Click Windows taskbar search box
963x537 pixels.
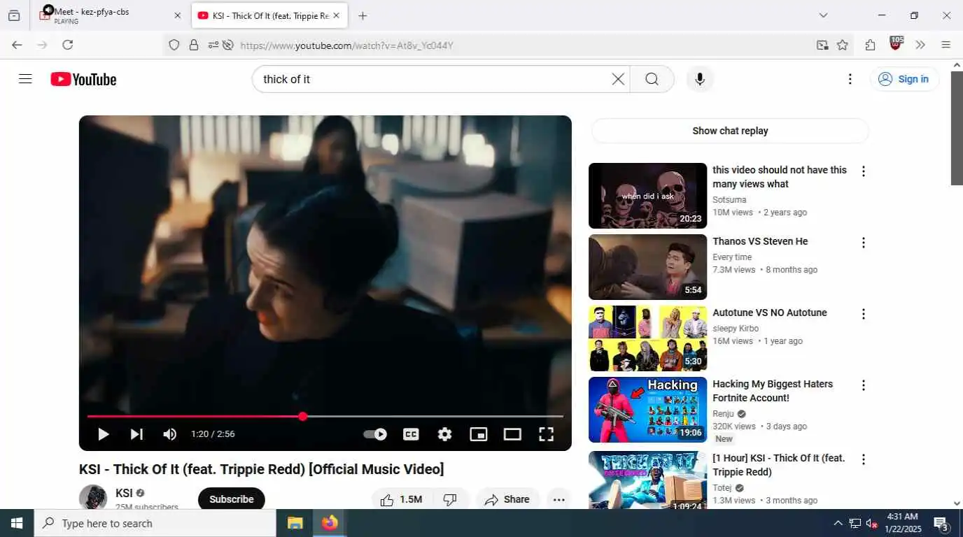click(x=155, y=523)
